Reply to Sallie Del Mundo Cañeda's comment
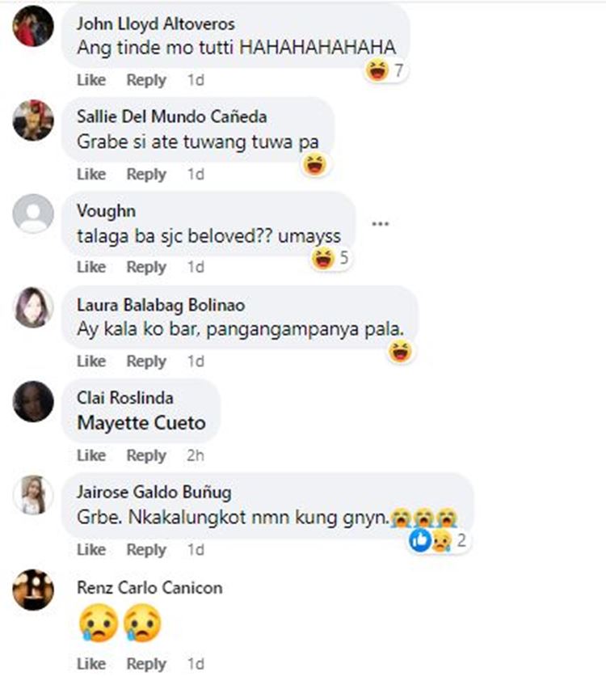Viewport: 606px width, 681px height. (146, 174)
